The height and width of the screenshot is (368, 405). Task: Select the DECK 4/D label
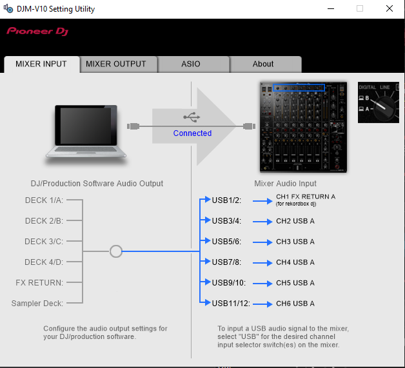[x=44, y=262]
